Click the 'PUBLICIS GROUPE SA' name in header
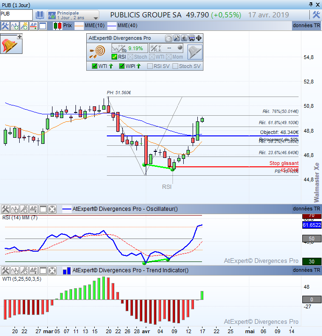This screenshot has height=336, width=322. [x=146, y=15]
